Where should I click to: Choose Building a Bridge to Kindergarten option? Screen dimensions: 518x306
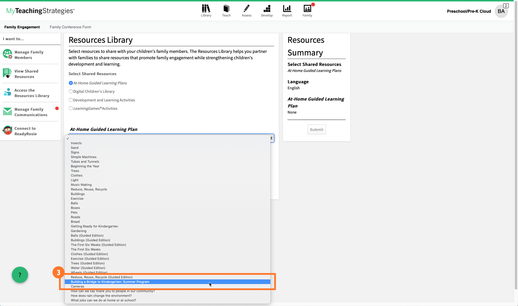tap(110, 282)
